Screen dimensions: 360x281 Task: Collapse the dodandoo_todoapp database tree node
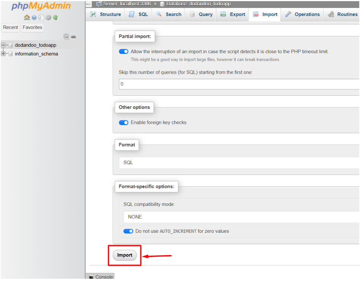[x=3, y=45]
